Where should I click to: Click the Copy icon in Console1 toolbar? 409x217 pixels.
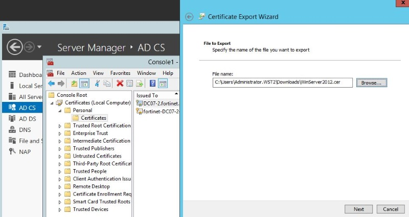pos(107,84)
